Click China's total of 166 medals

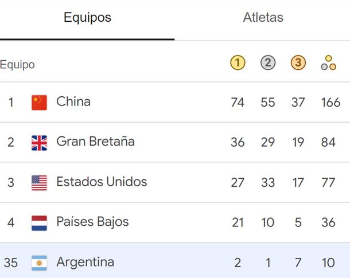click(x=331, y=103)
